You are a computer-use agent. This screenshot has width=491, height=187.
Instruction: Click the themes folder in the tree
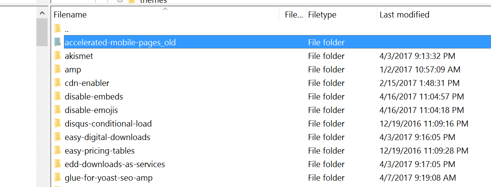(153, 2)
